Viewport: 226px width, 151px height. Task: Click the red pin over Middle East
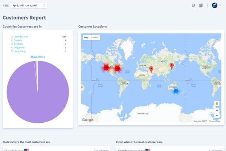point(151,69)
